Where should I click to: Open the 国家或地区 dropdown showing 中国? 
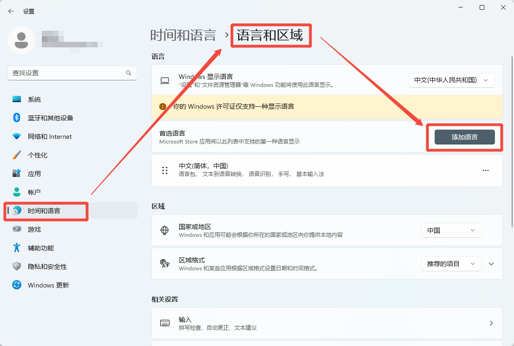[451, 230]
